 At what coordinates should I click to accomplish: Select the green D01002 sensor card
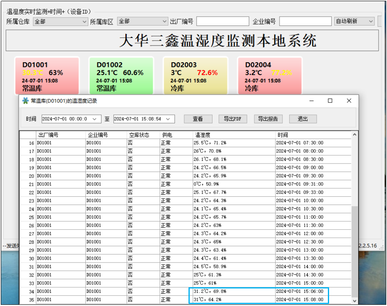(x=121, y=76)
